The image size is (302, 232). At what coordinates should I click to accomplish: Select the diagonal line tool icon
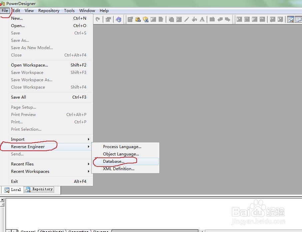click(x=186, y=19)
